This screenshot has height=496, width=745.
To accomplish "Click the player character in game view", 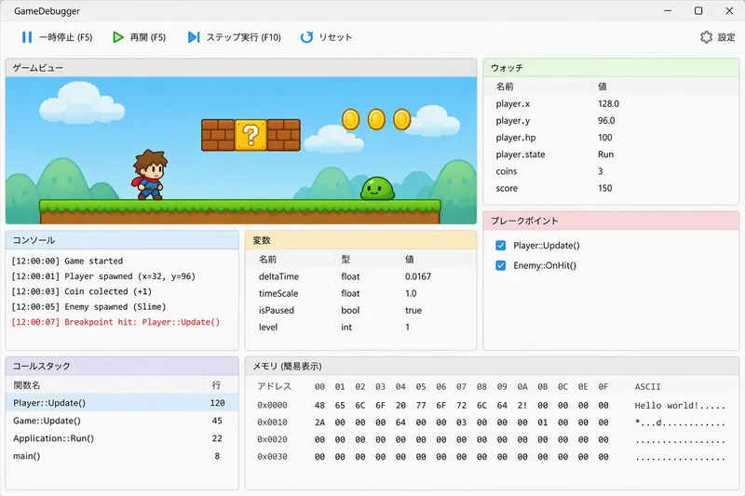I will tap(150, 175).
